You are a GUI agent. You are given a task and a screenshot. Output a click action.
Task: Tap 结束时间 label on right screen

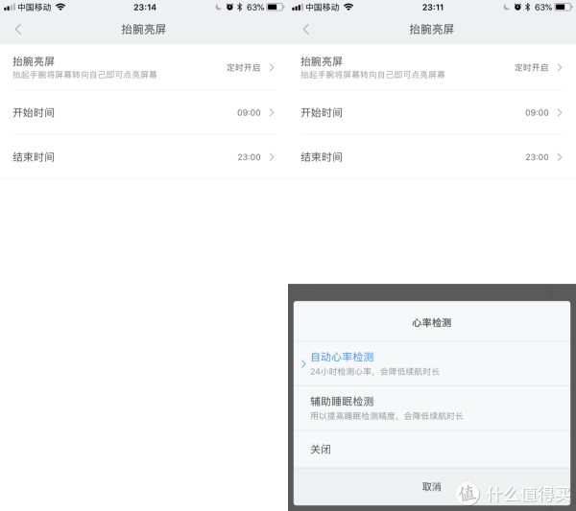[x=322, y=157]
